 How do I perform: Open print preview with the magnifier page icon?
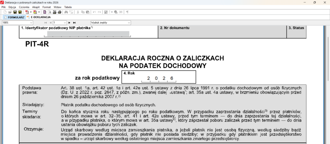[x=49, y=12]
